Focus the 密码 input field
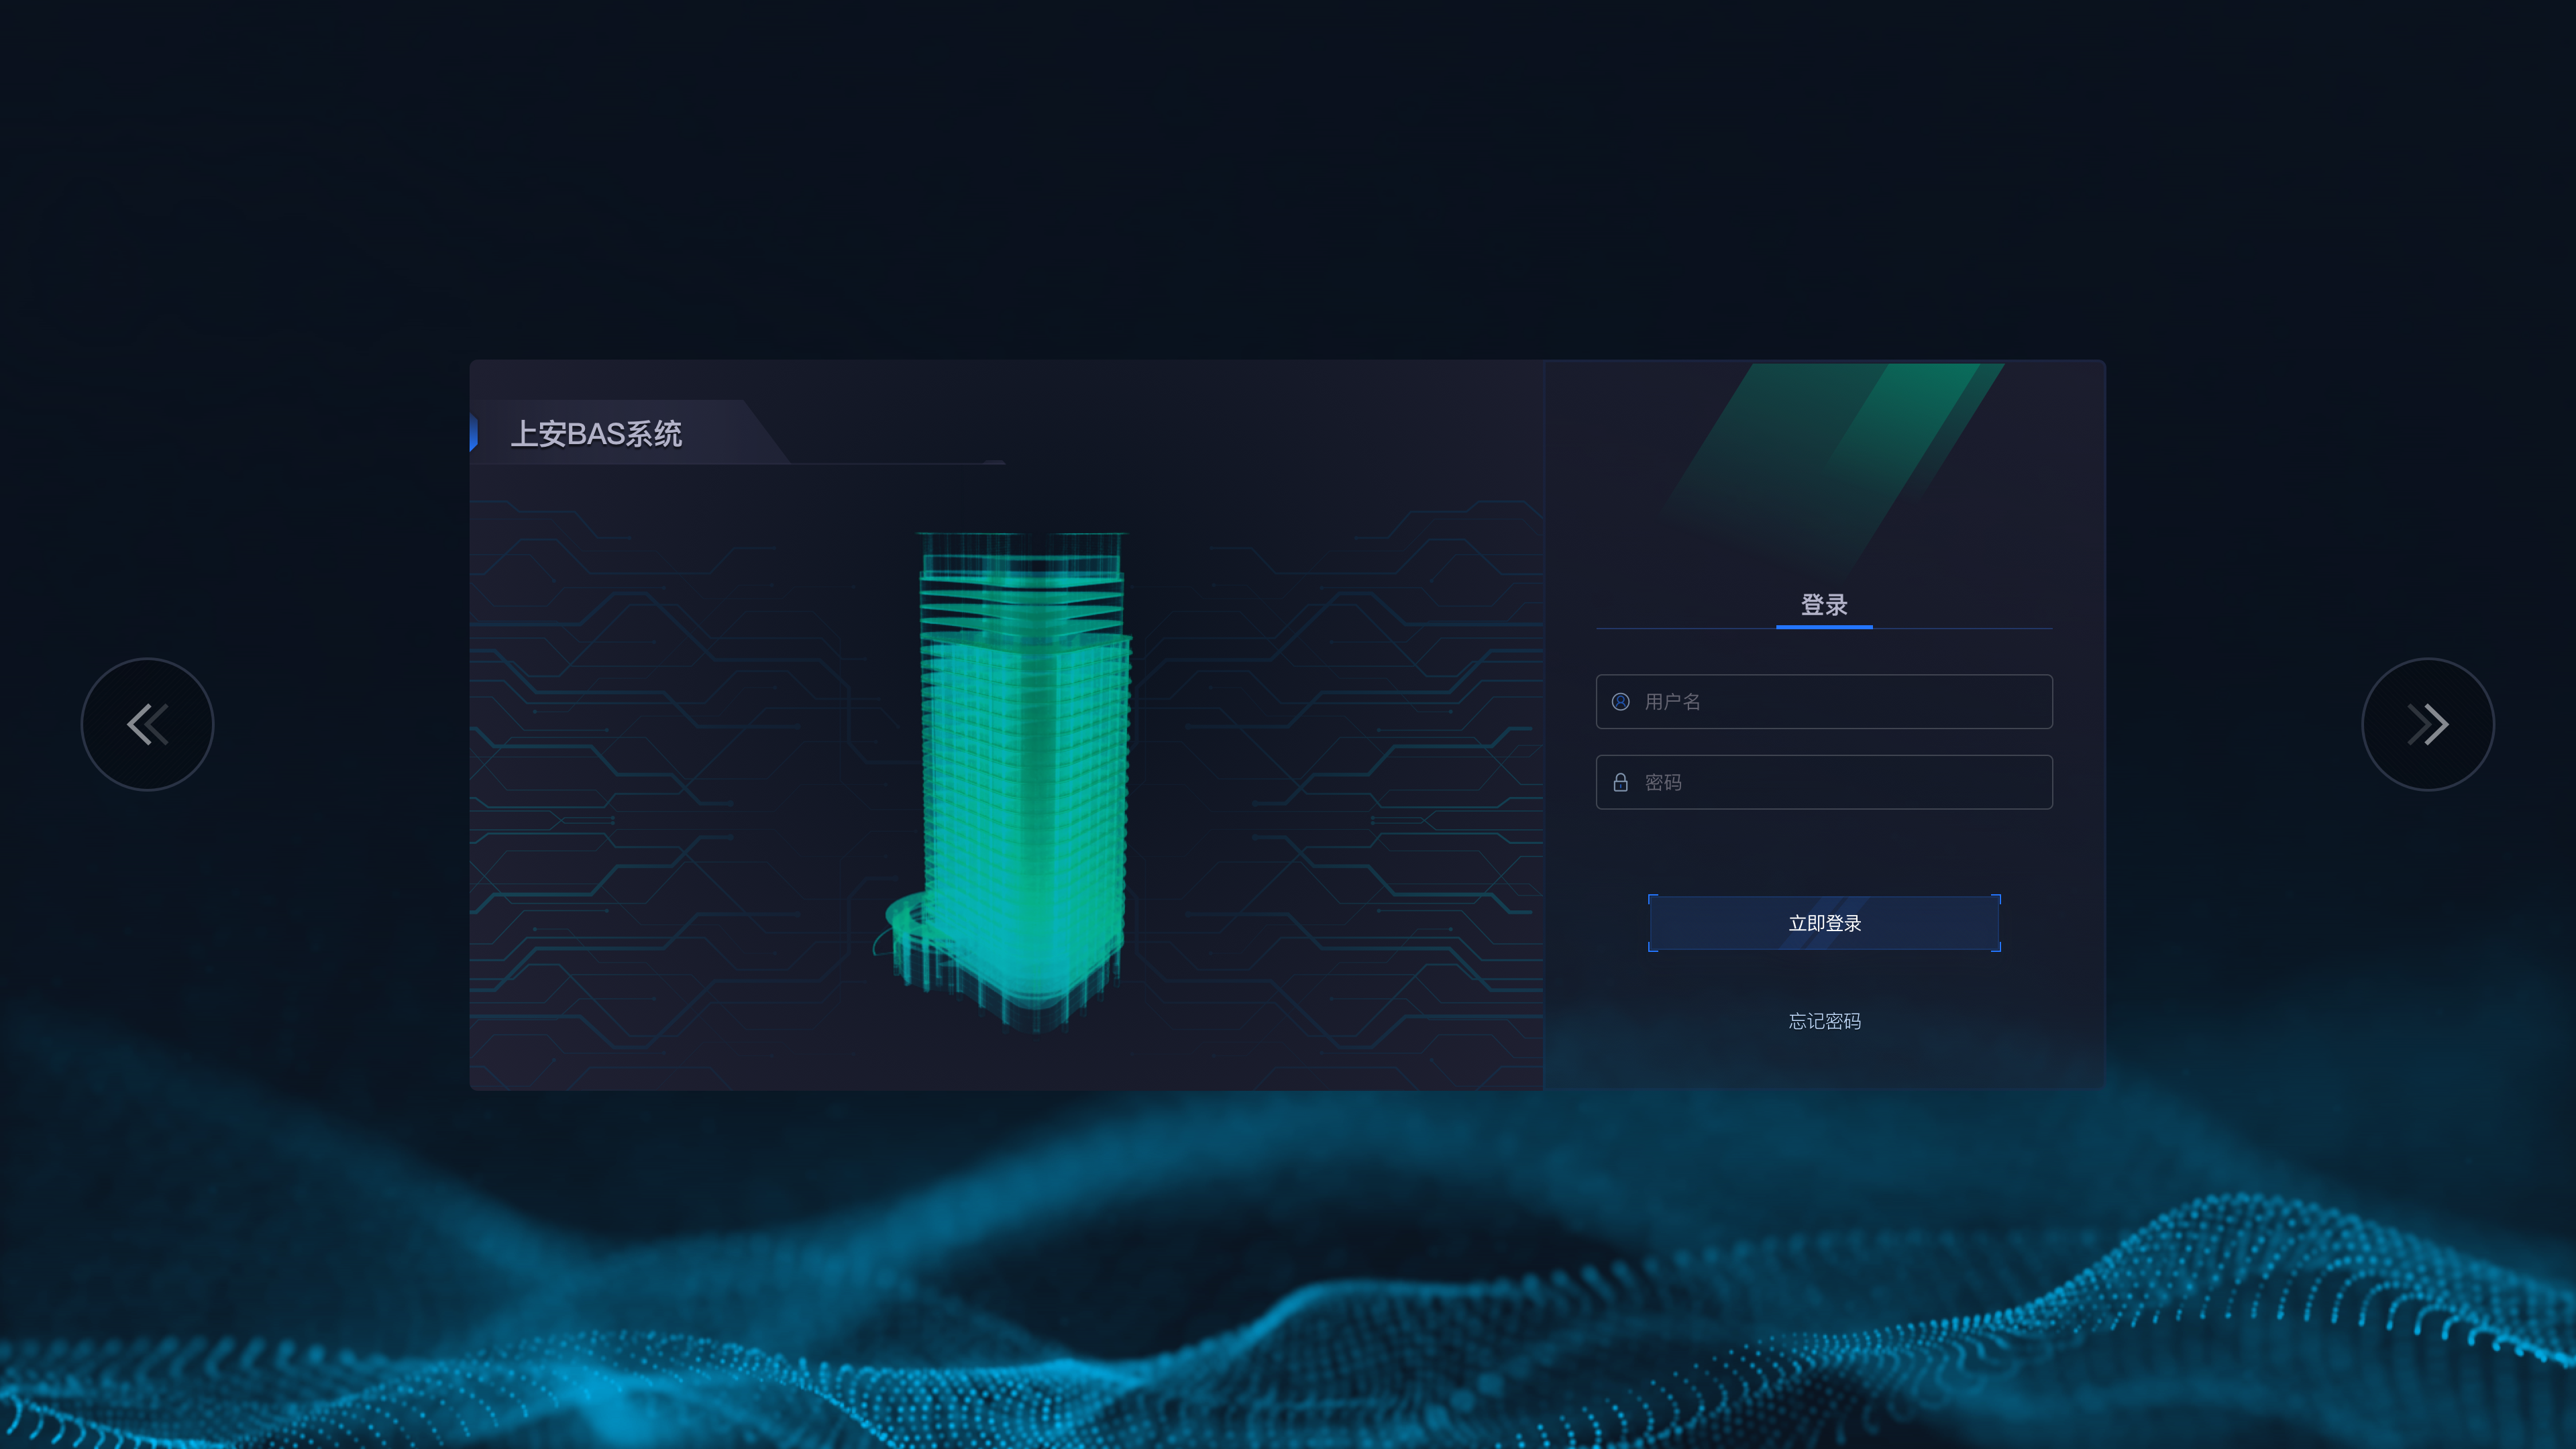2576x1449 pixels. pos(1824,782)
